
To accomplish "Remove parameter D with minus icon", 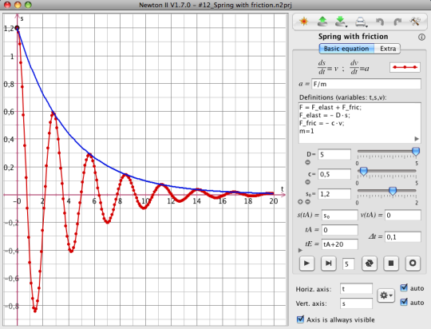I will coord(308,162).
